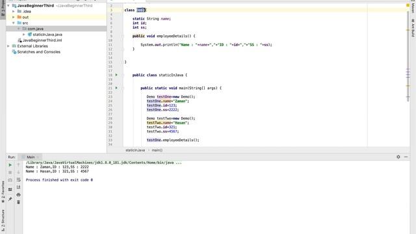
Task: Expand the .idea folder
Action: (14, 12)
